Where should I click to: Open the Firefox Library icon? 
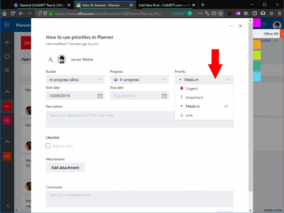(246, 13)
